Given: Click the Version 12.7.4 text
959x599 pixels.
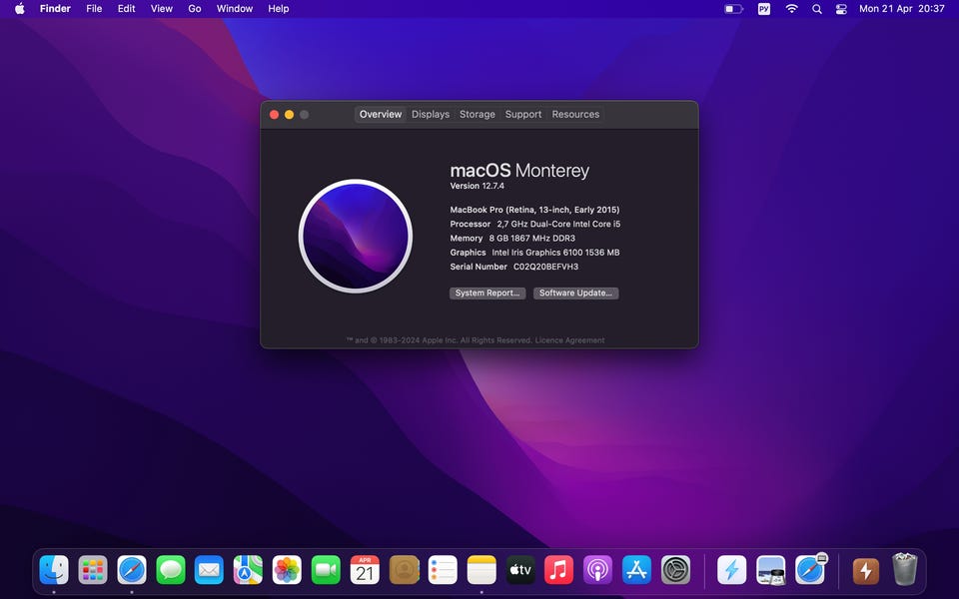Looking at the screenshot, I should 478,186.
